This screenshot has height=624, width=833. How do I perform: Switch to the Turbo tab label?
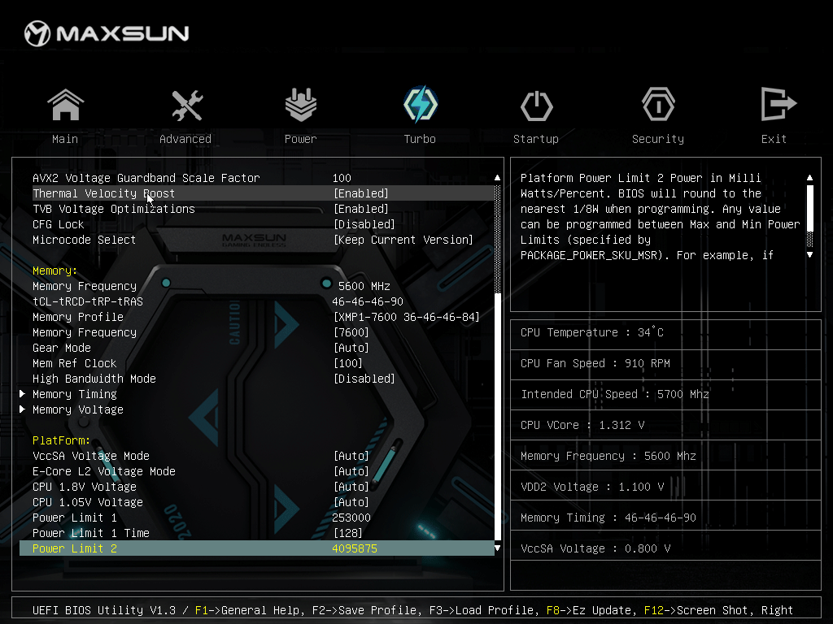[x=420, y=139]
